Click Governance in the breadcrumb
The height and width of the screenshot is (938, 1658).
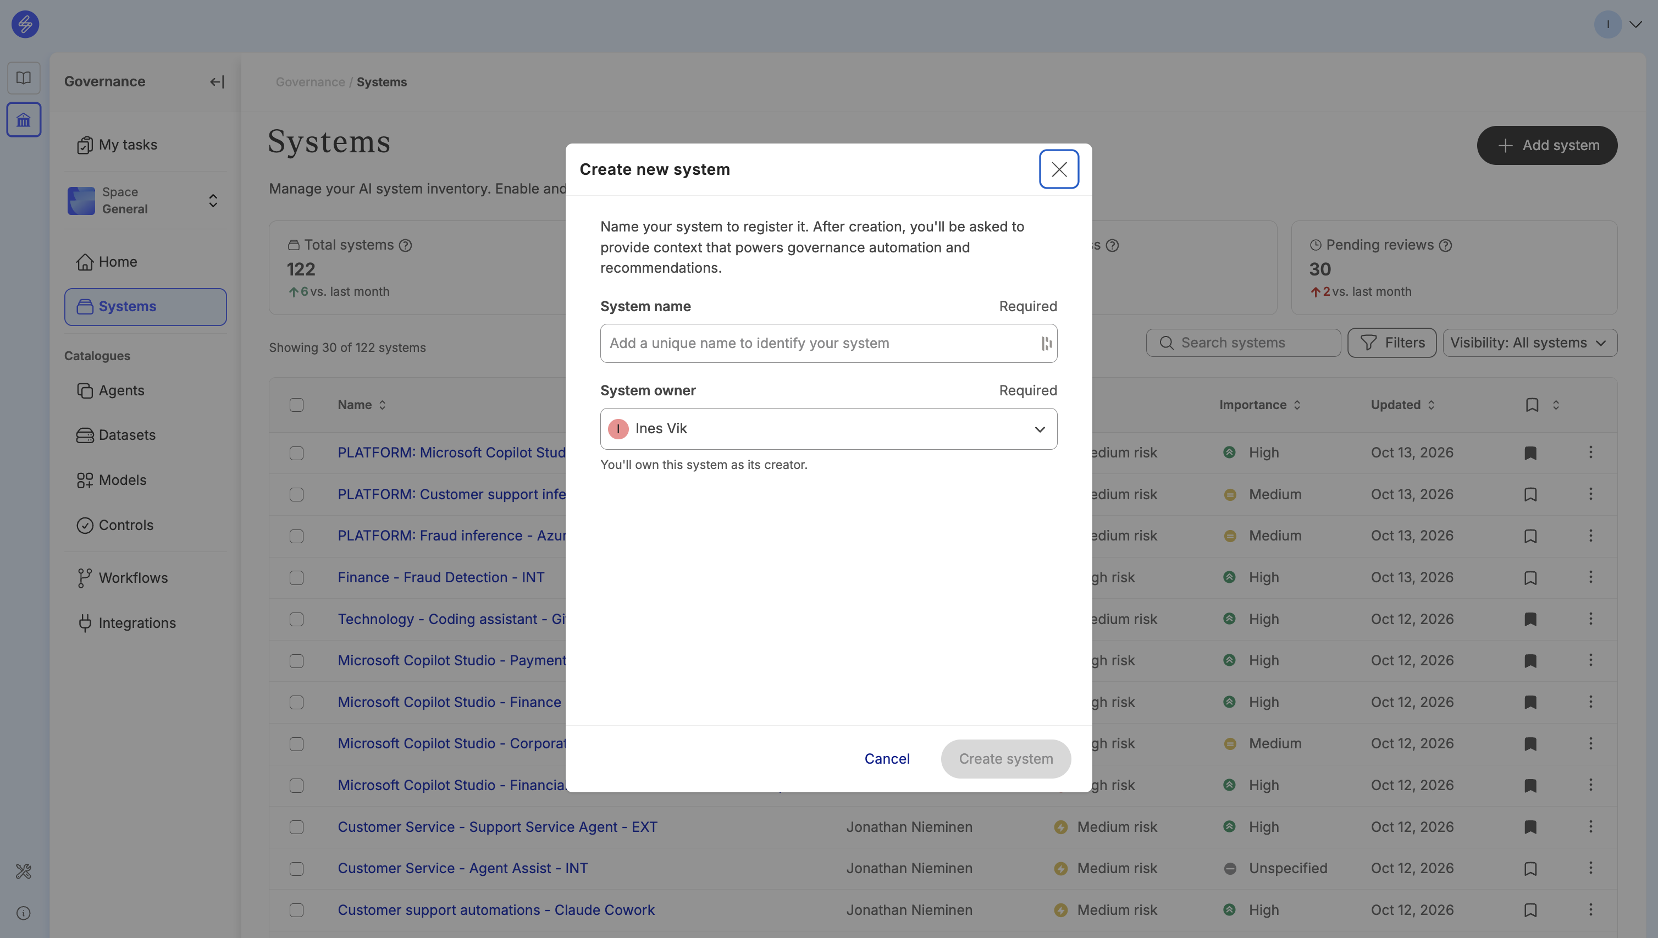311,82
